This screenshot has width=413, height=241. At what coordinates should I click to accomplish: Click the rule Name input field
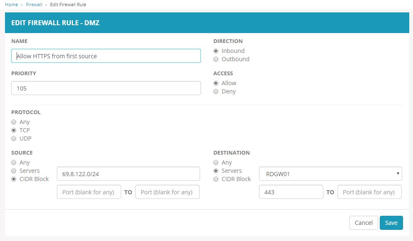106,56
